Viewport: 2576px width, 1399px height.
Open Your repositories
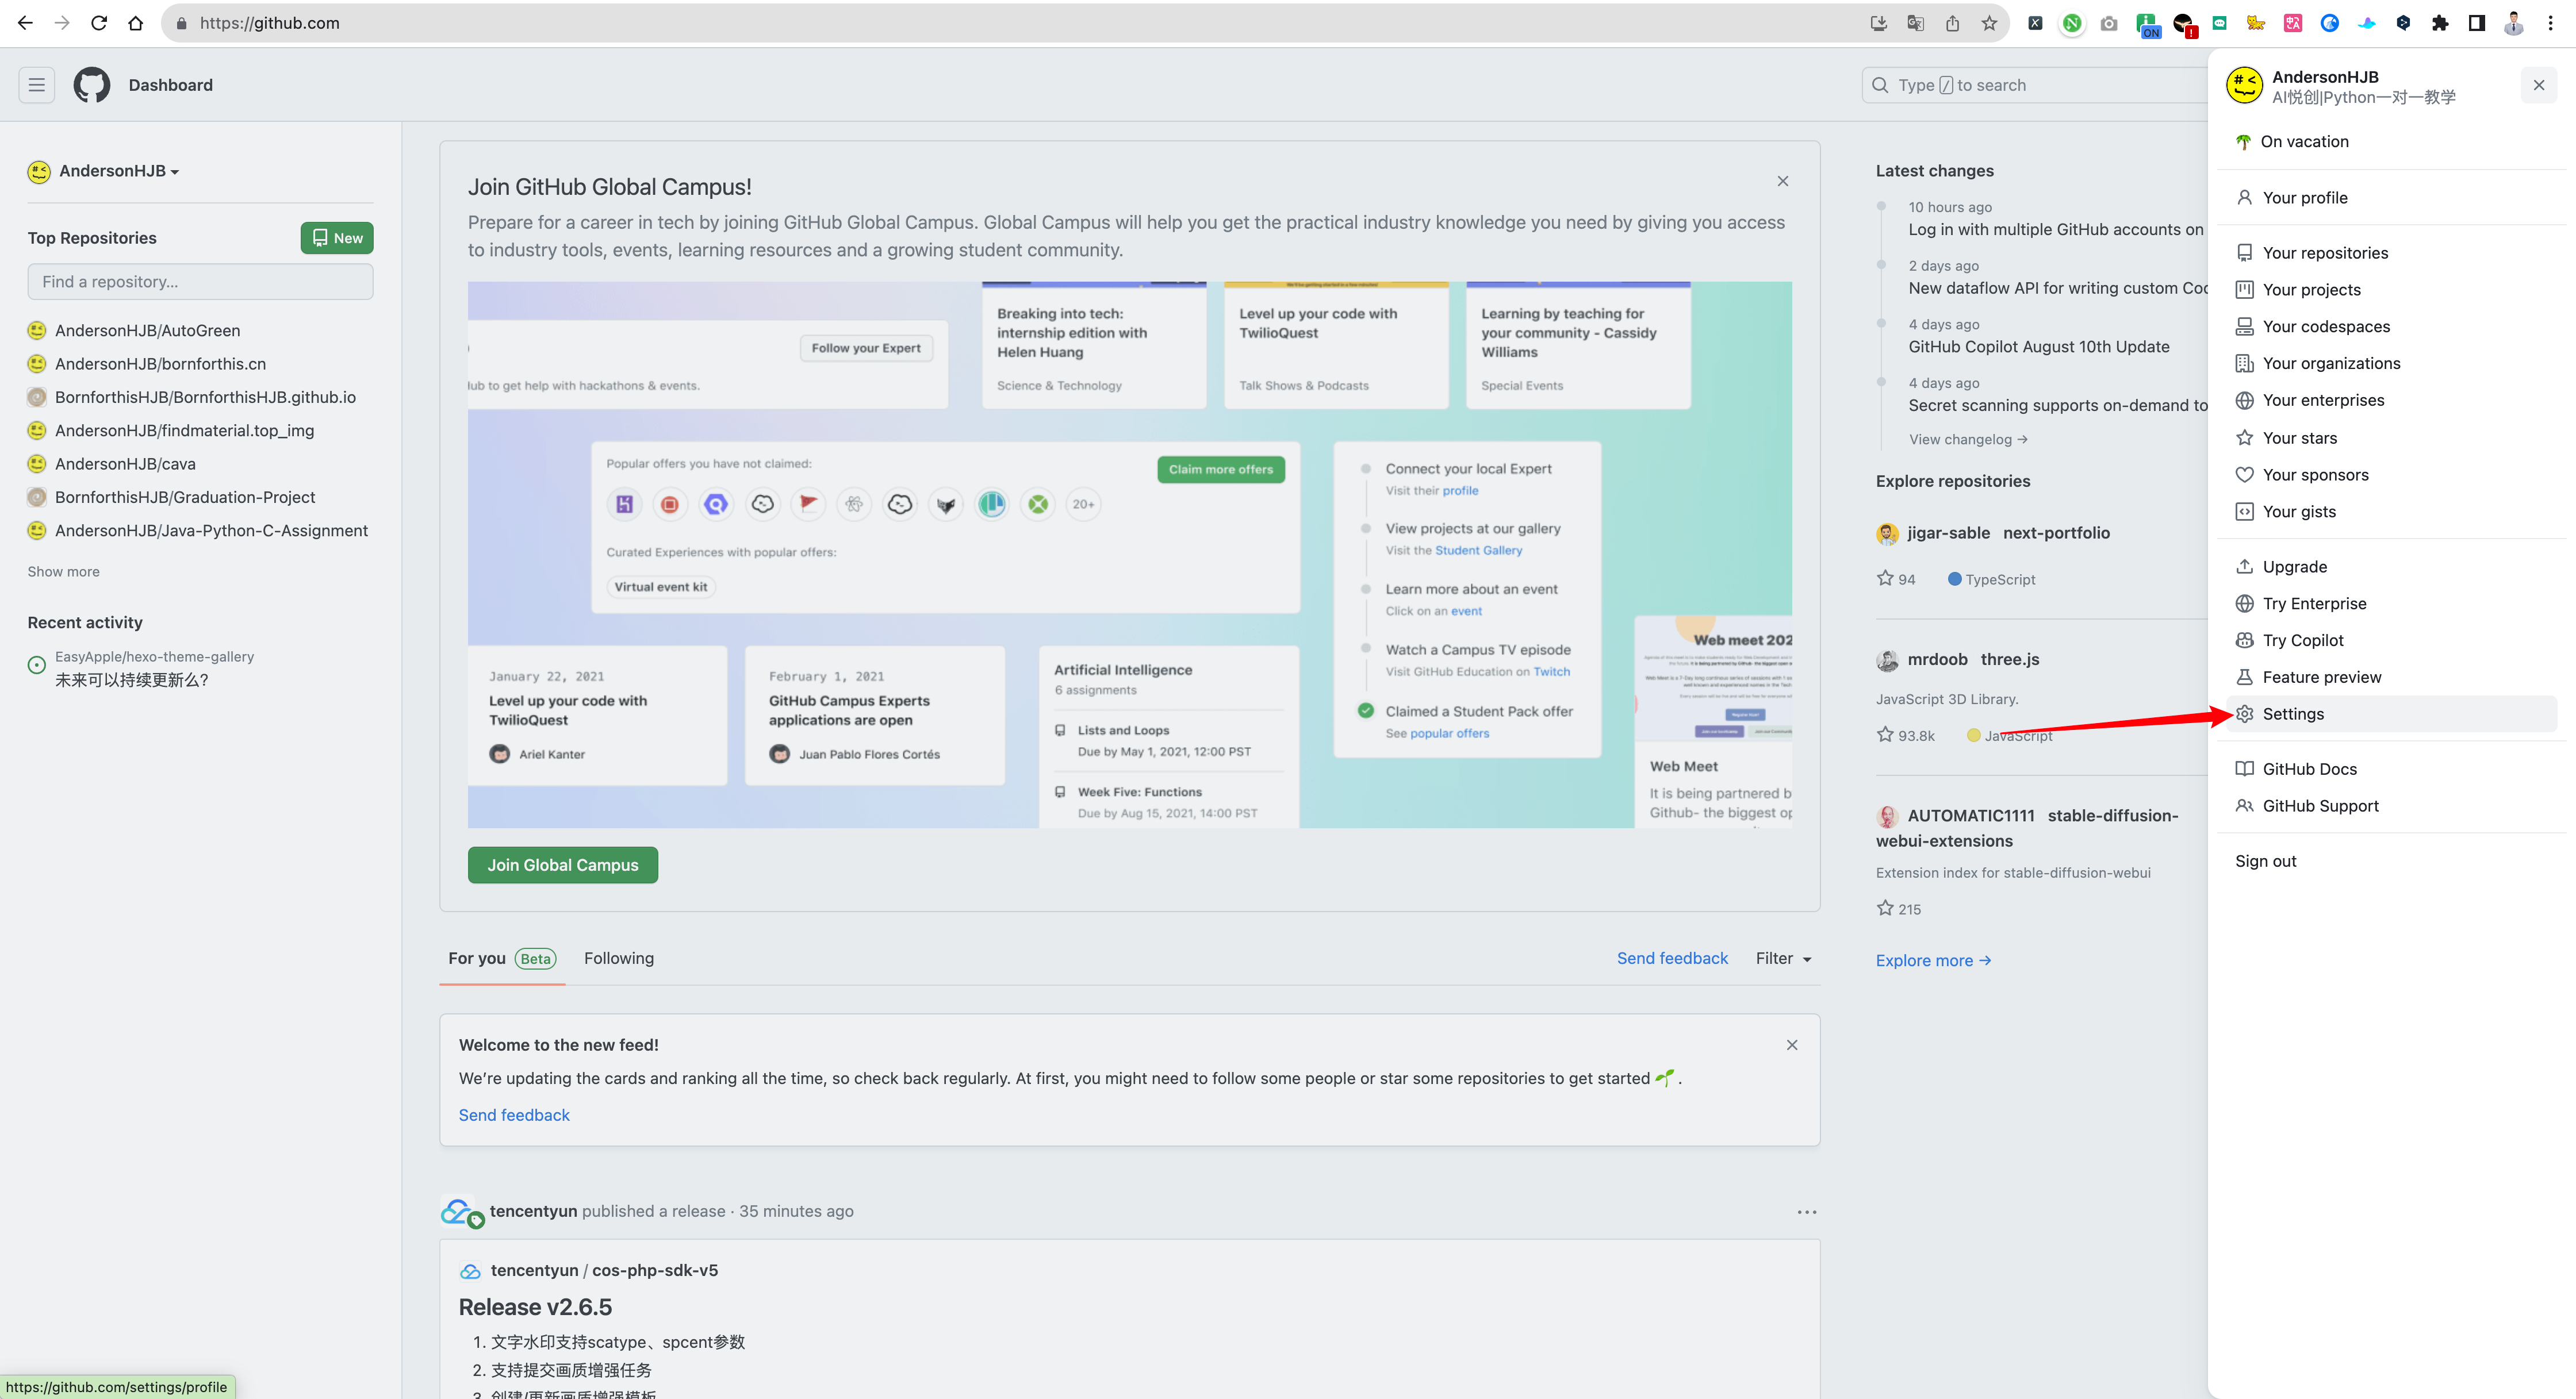point(2392,253)
